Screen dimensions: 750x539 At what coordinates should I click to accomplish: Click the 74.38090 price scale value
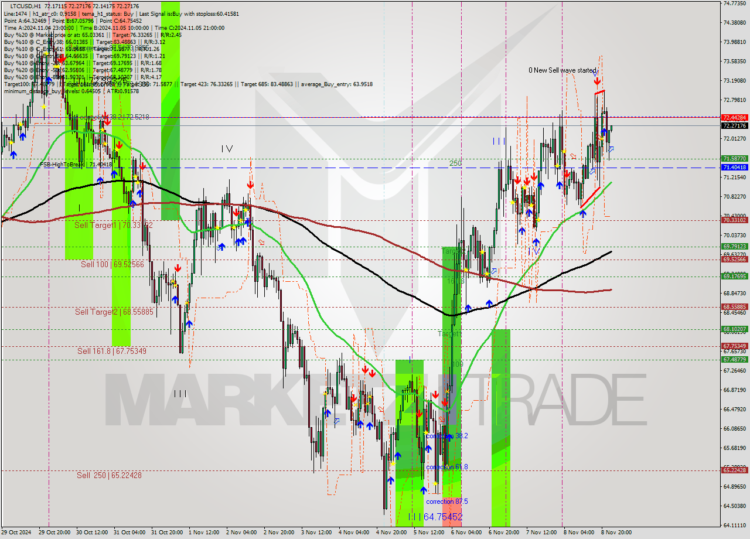734,22
